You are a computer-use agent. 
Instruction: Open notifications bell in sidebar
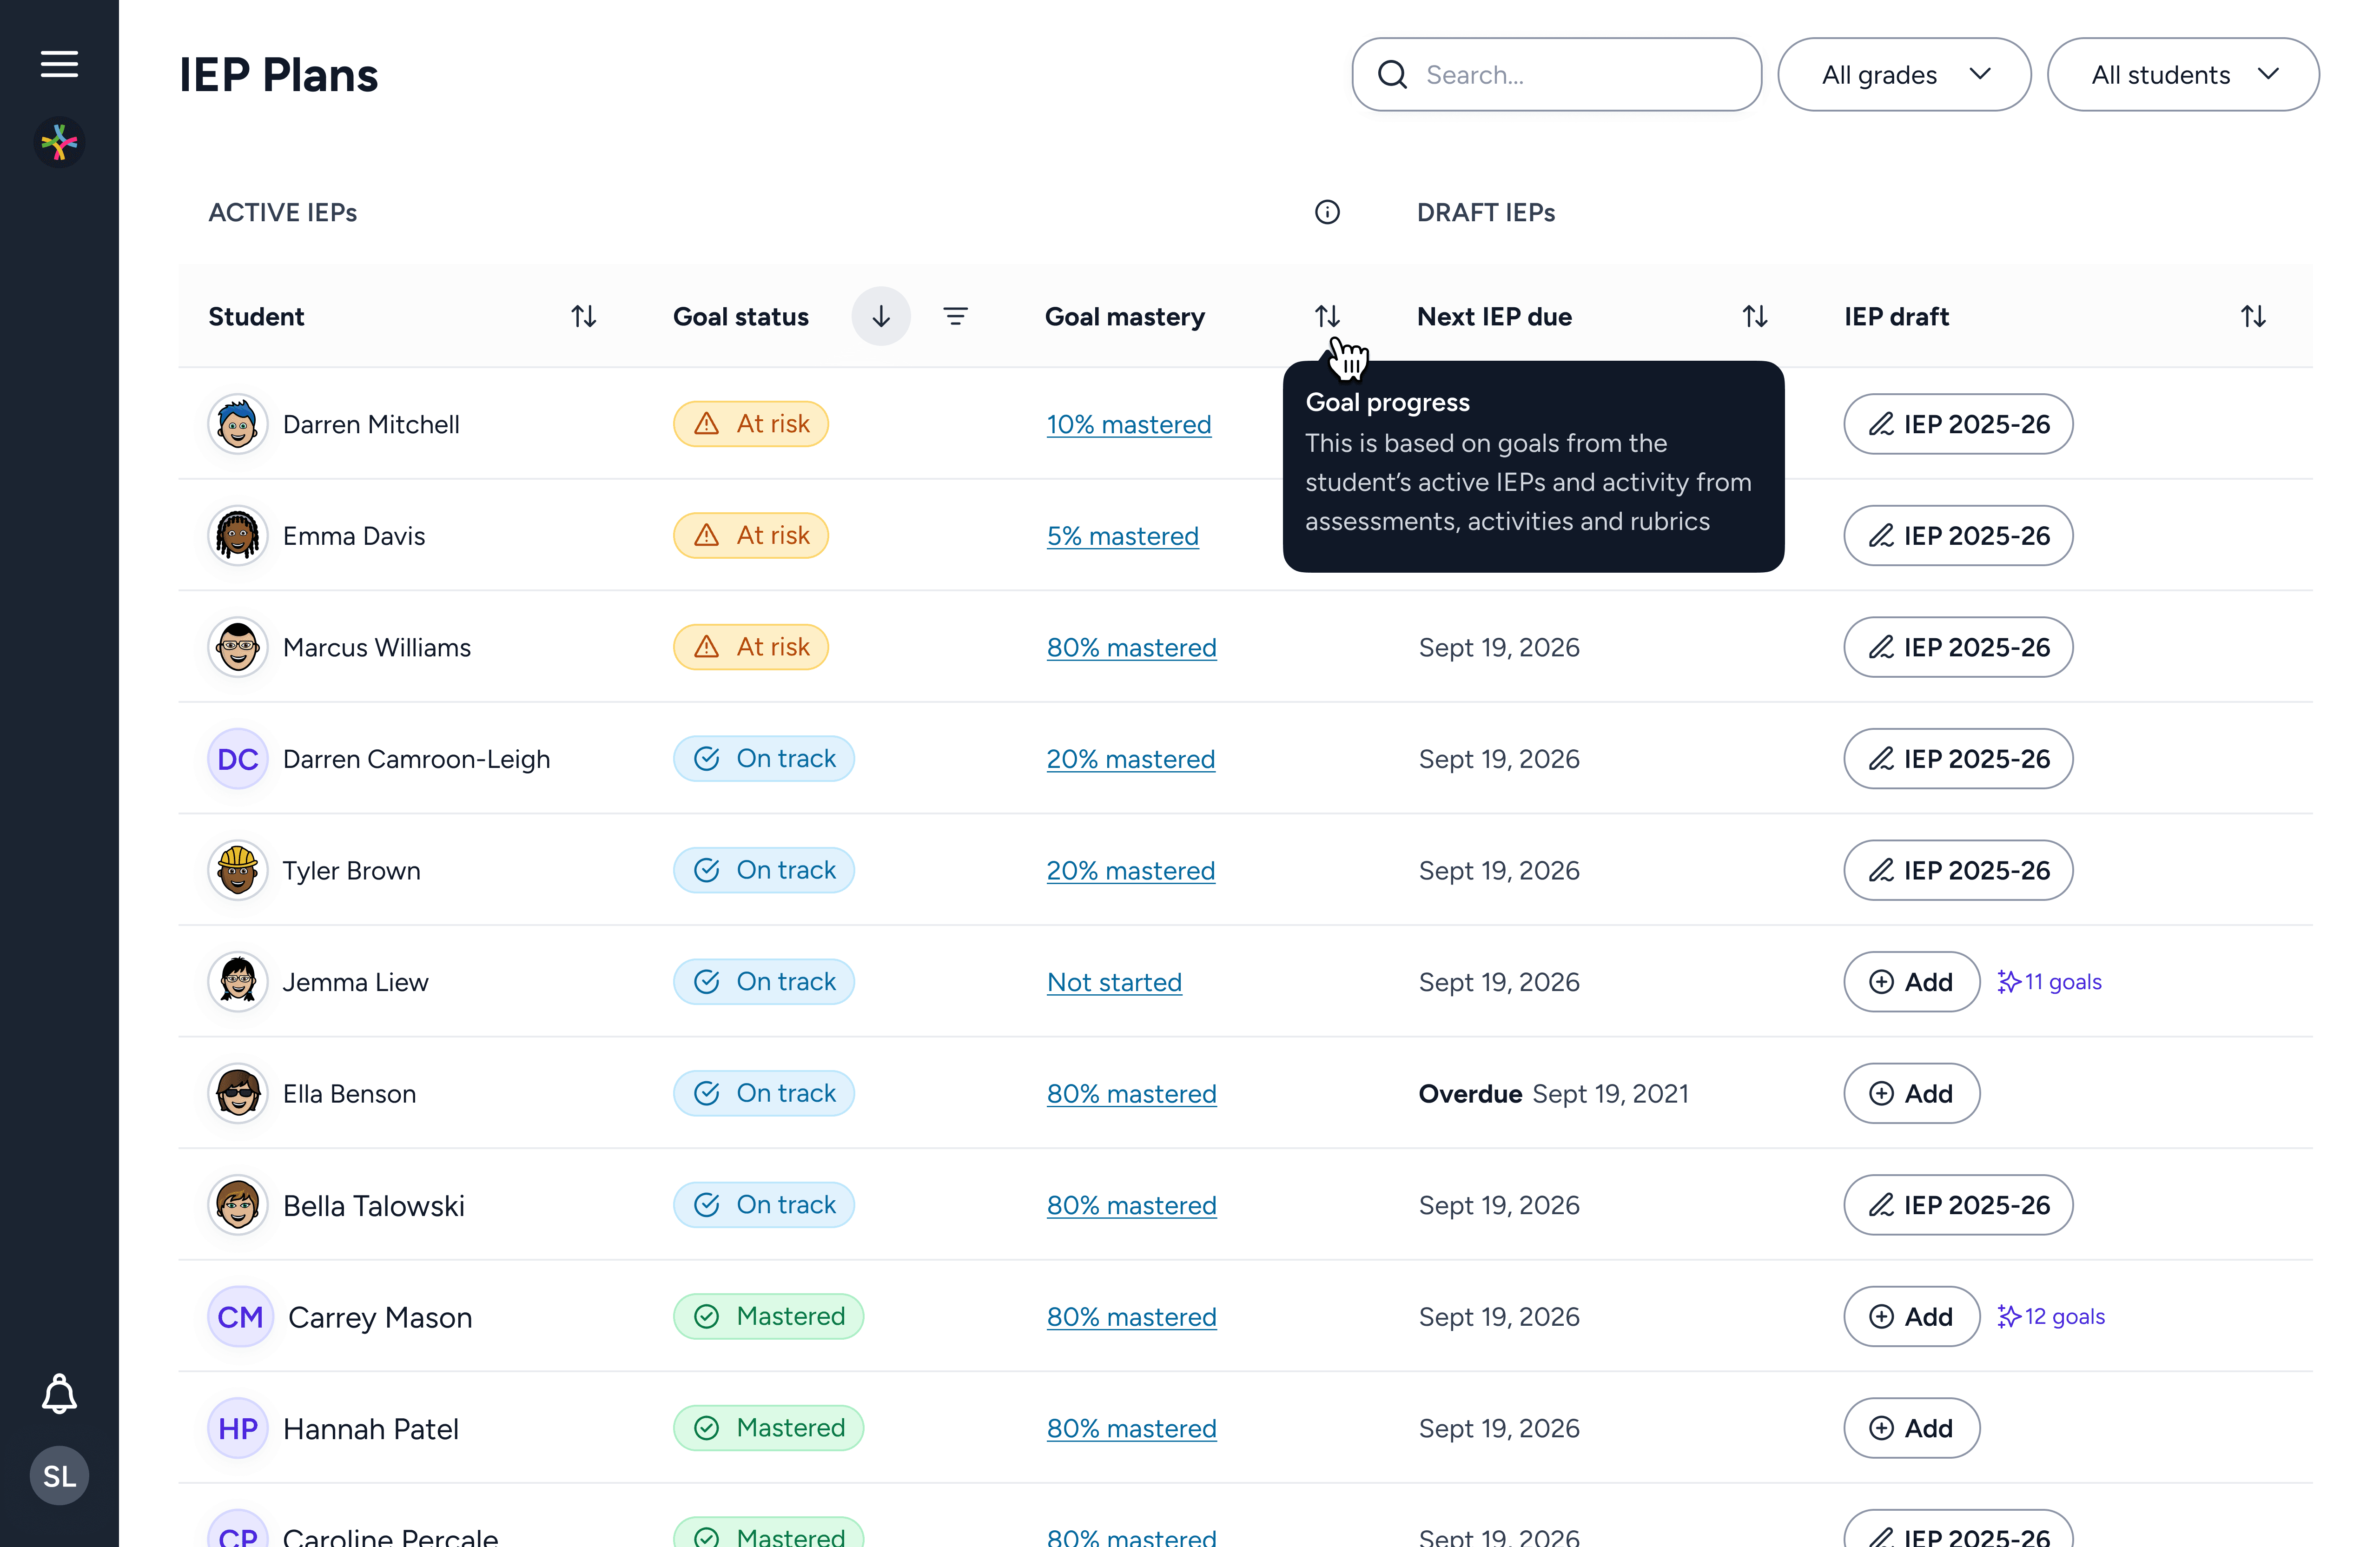click(59, 1393)
